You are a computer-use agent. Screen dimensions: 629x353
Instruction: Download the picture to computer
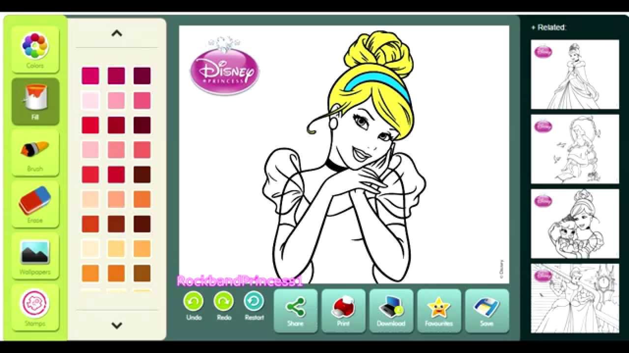coord(391,311)
